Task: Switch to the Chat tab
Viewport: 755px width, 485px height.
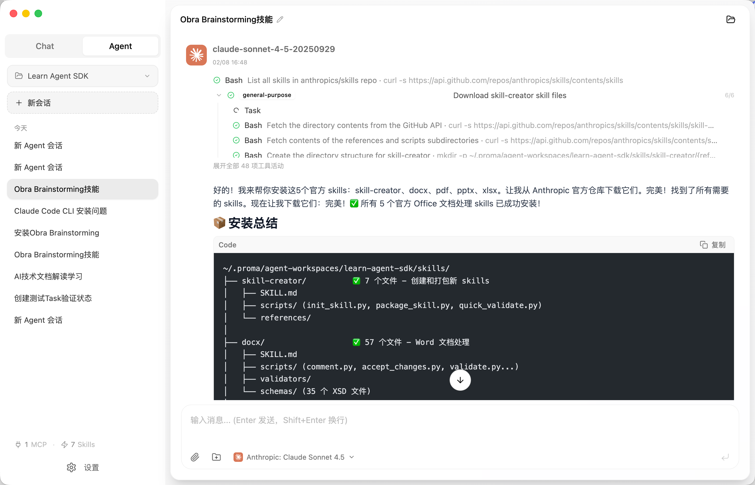Action: 45,46
